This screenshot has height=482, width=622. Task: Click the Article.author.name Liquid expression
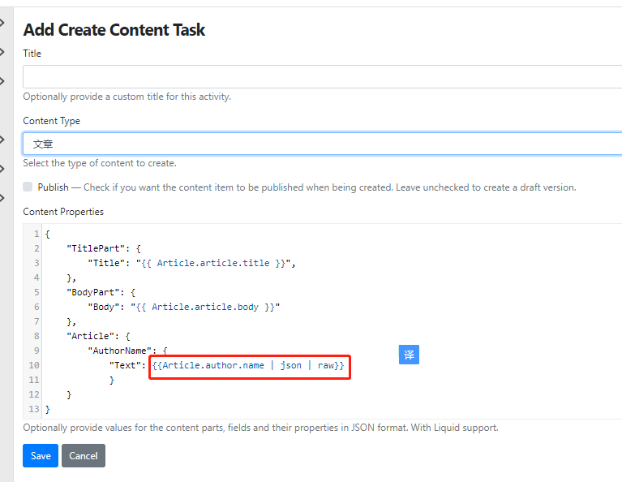click(248, 365)
